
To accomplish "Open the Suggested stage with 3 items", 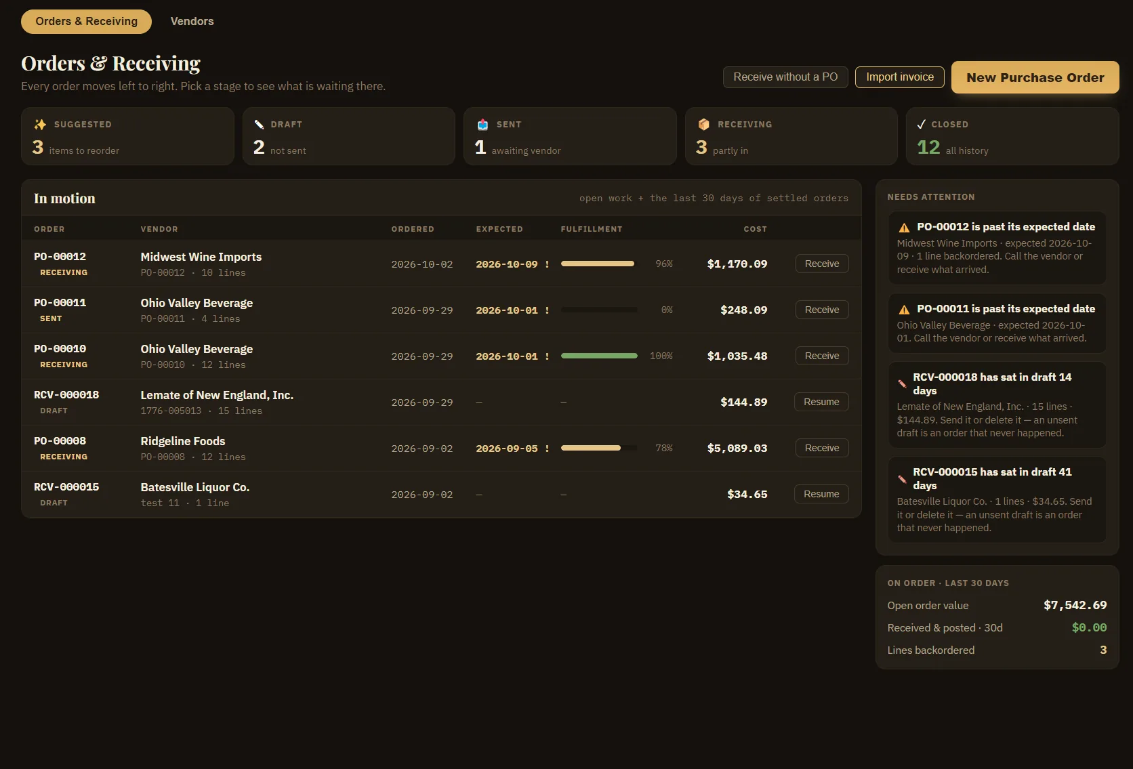I will point(127,136).
